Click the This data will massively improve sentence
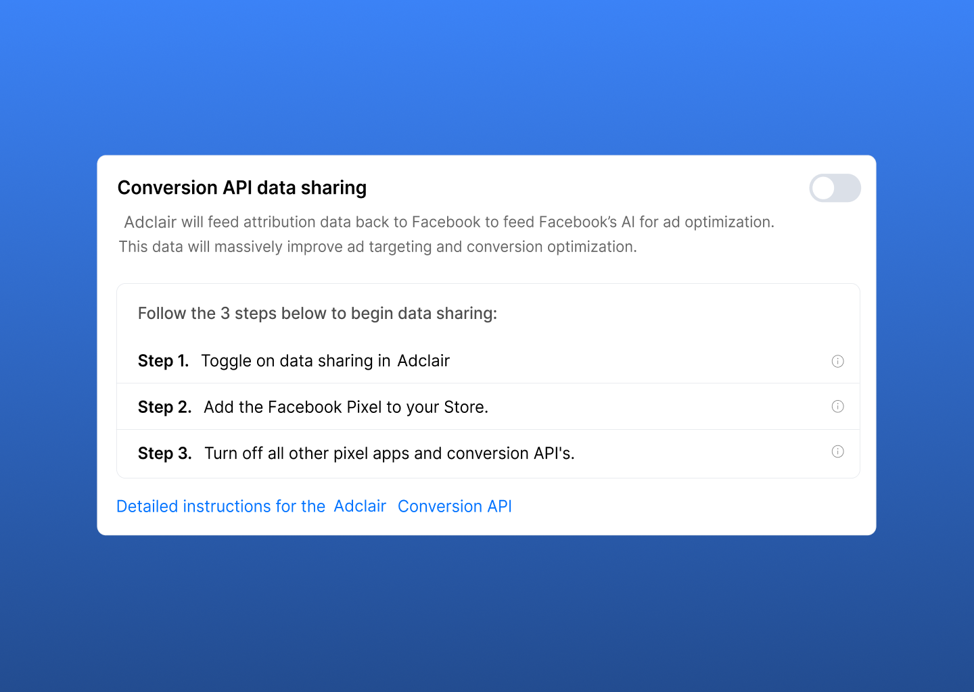Screen dimensions: 974x692 click(378, 247)
